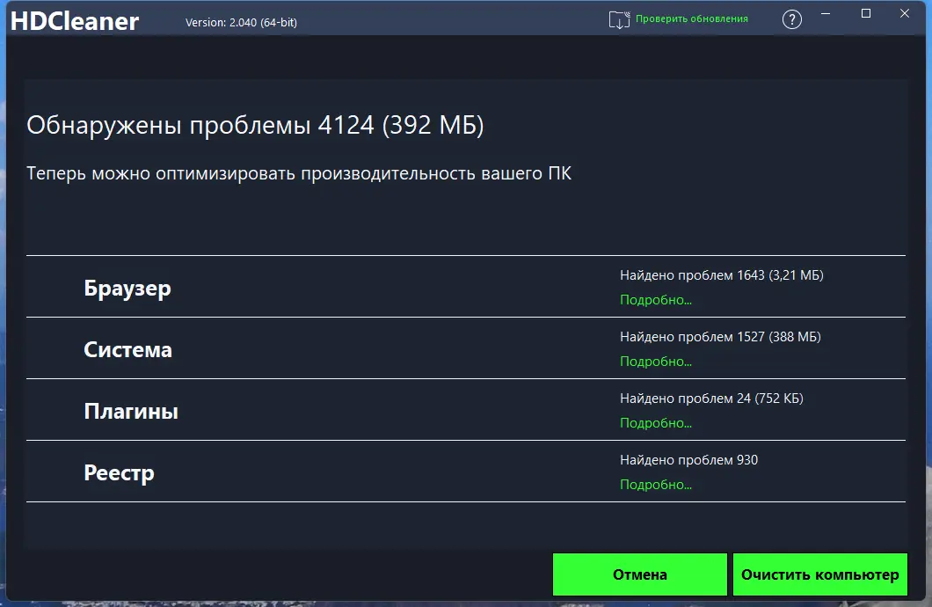Open "Подробно…" details for Плагины problems

point(654,422)
